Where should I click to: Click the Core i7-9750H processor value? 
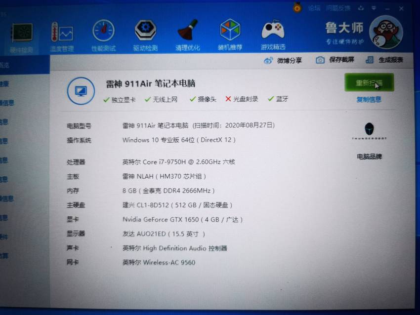(x=179, y=162)
